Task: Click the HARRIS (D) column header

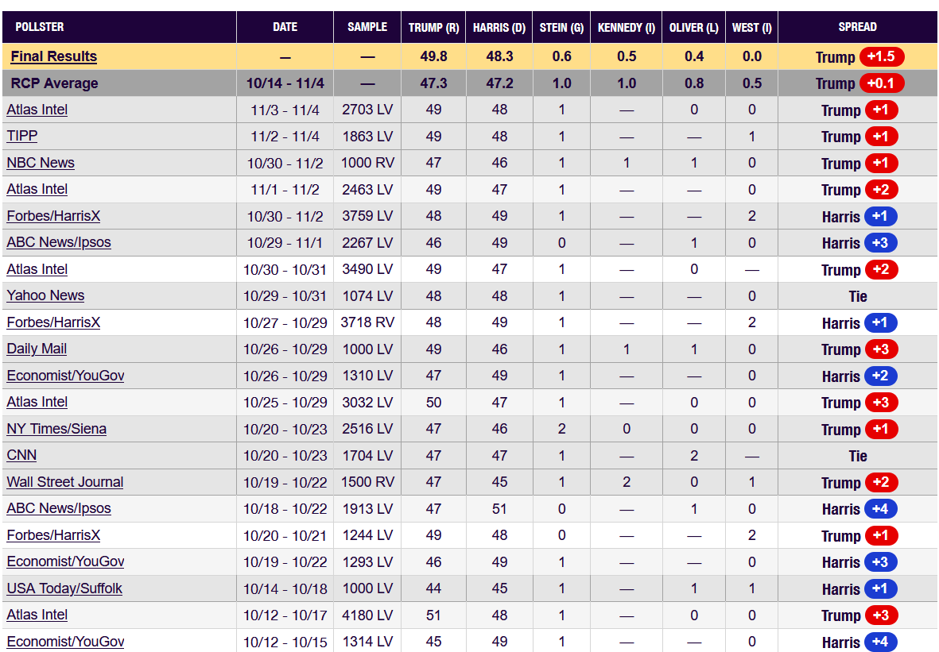Action: point(499,28)
